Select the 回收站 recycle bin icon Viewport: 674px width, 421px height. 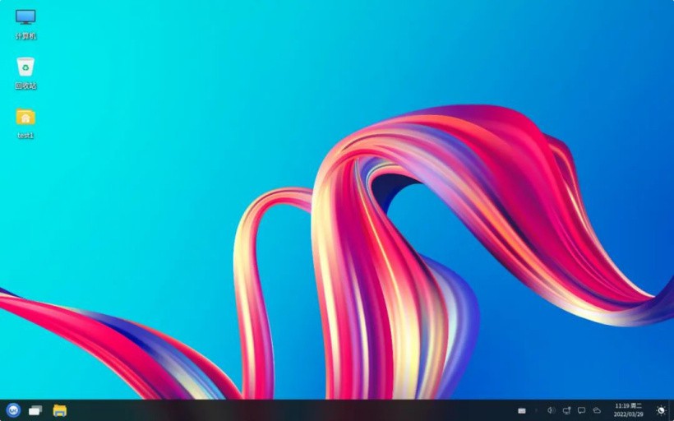tap(25, 67)
